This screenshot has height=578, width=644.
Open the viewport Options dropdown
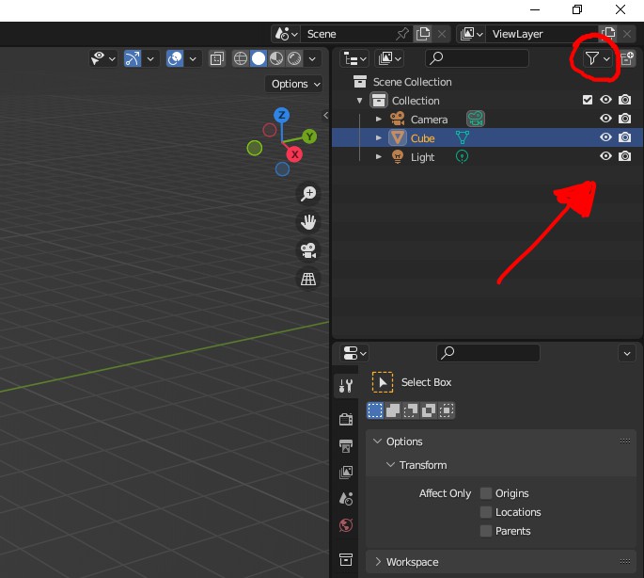pyautogui.click(x=294, y=84)
